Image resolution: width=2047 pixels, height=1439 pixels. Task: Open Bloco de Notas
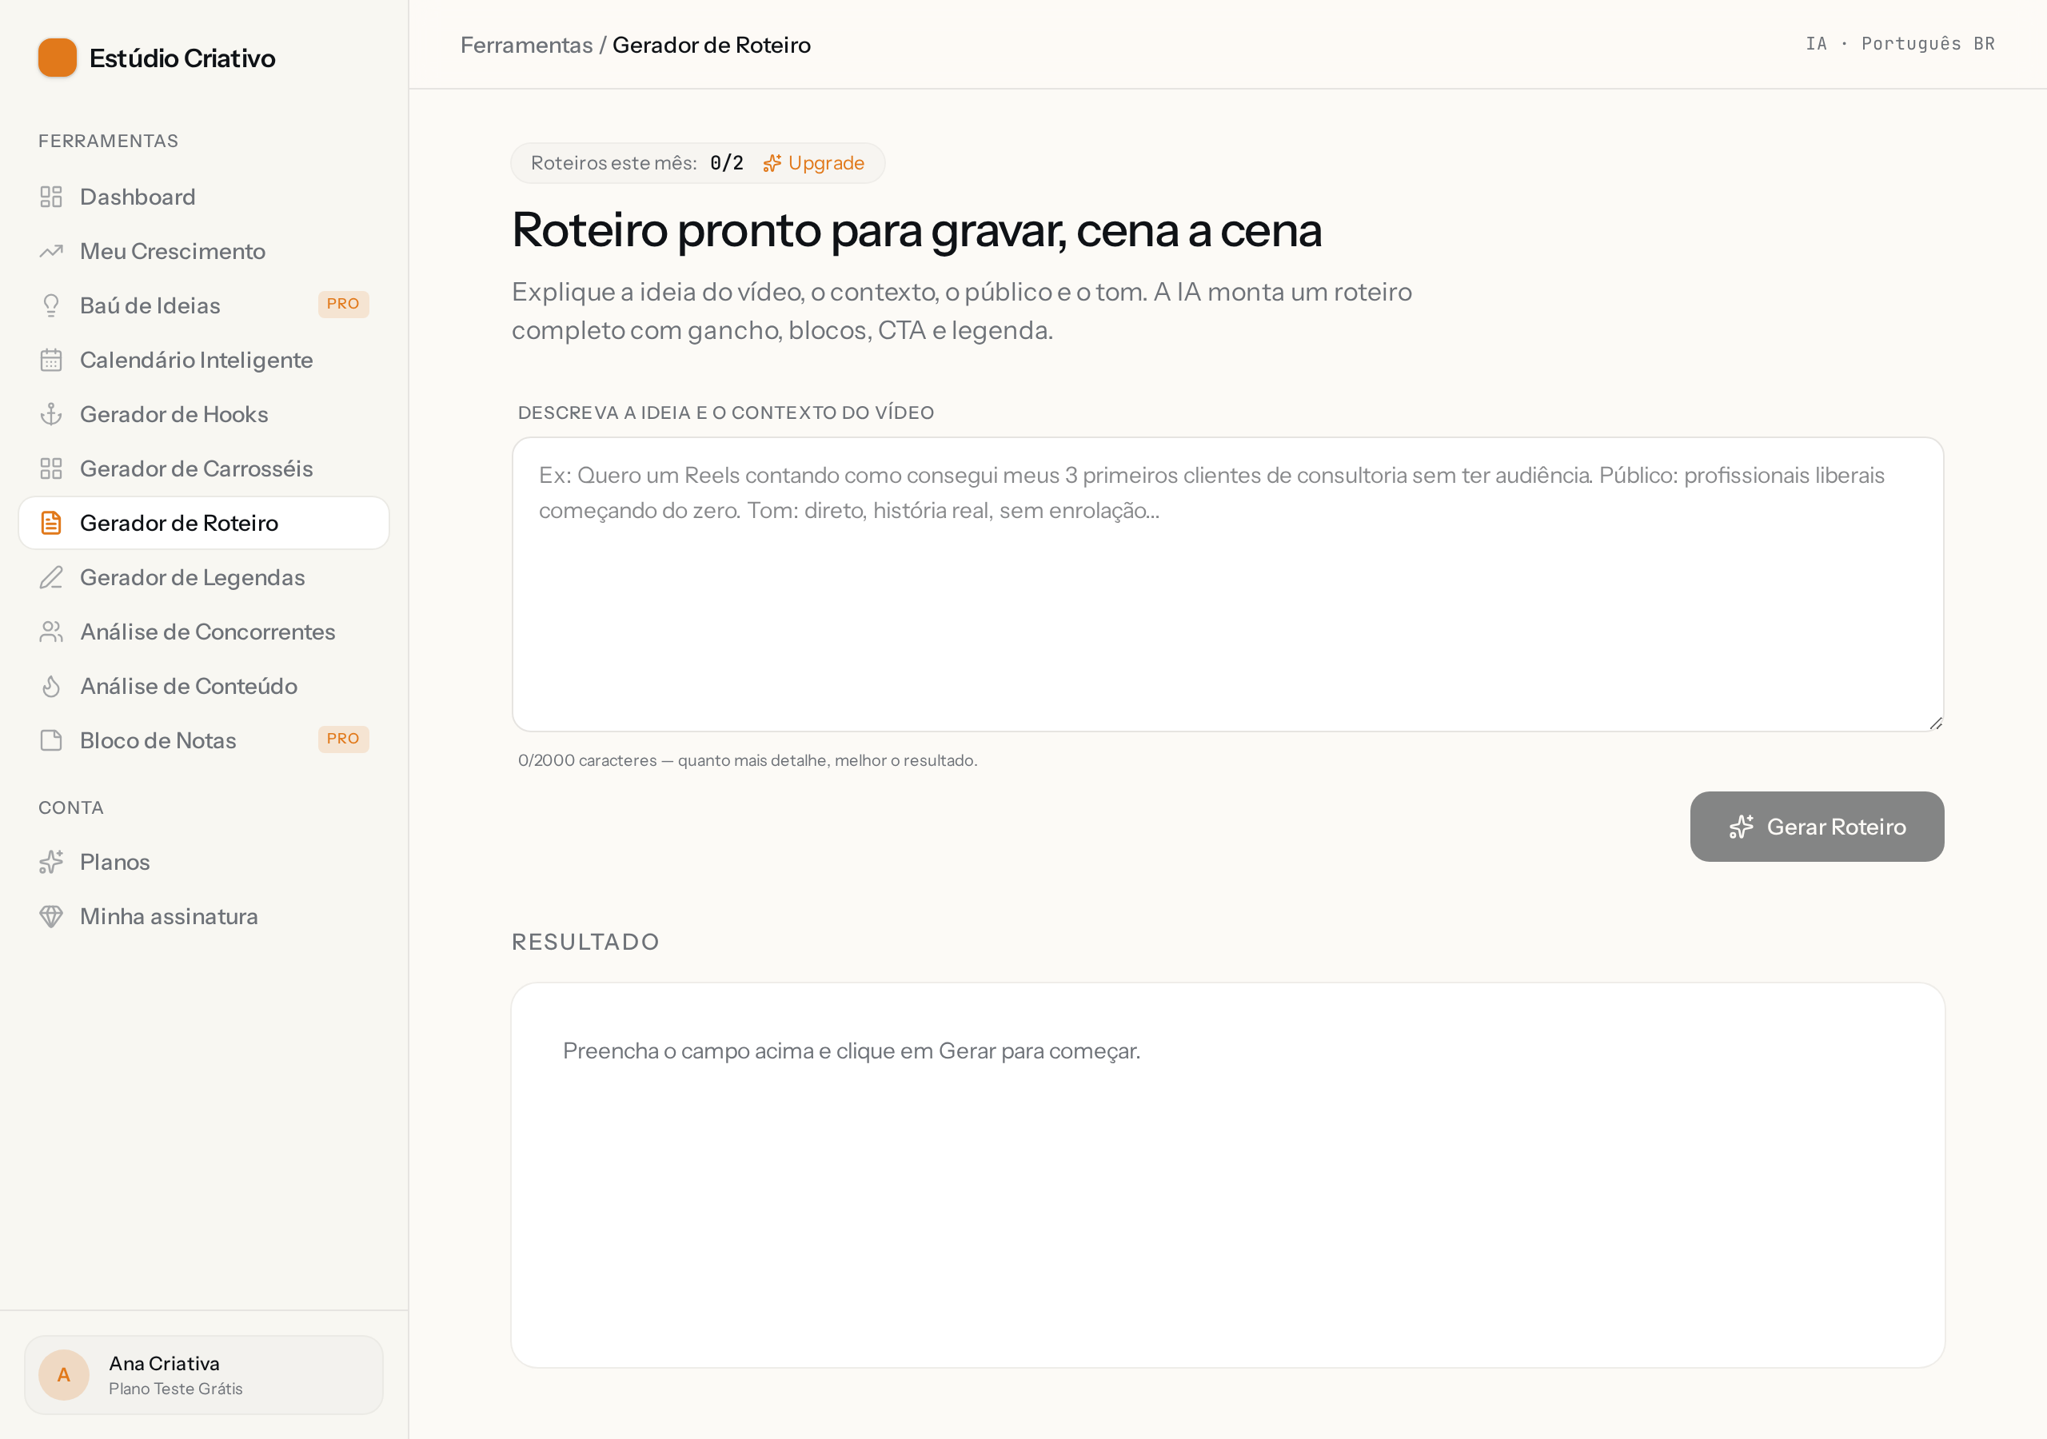click(204, 741)
